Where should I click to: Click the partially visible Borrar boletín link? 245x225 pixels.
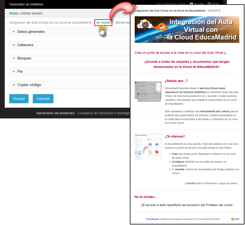123,23
